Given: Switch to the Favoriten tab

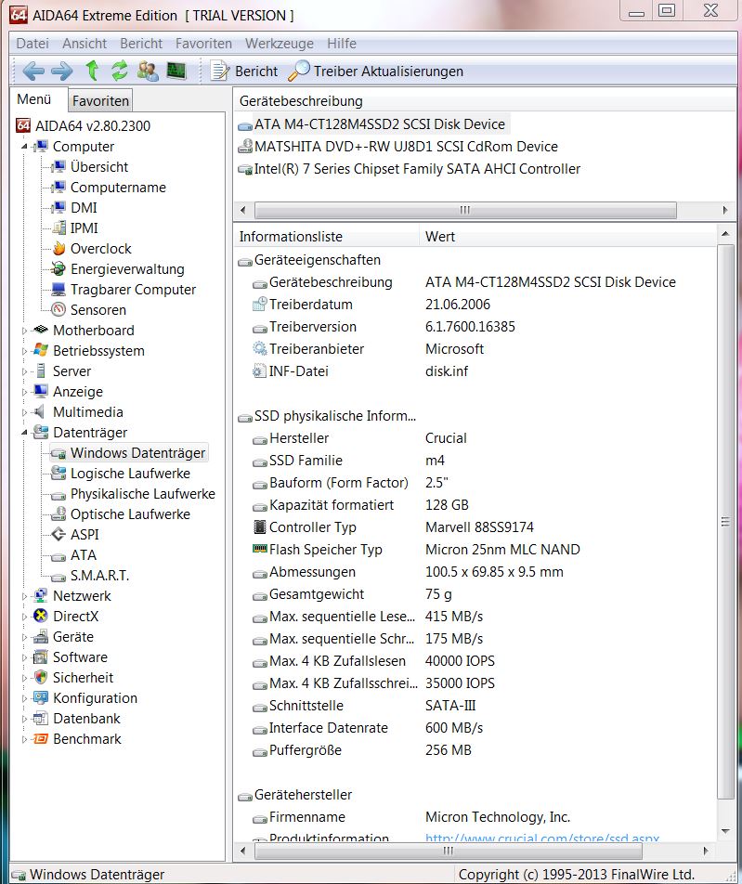Looking at the screenshot, I should pyautogui.click(x=100, y=100).
